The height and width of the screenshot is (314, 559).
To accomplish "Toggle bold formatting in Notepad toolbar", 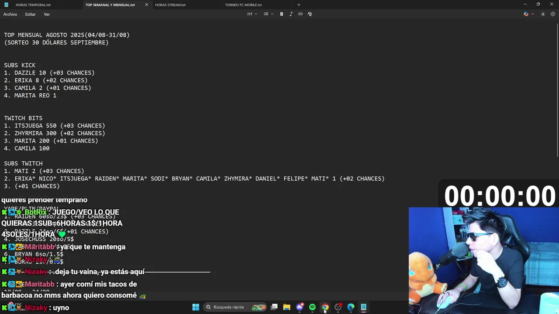I will (282, 14).
